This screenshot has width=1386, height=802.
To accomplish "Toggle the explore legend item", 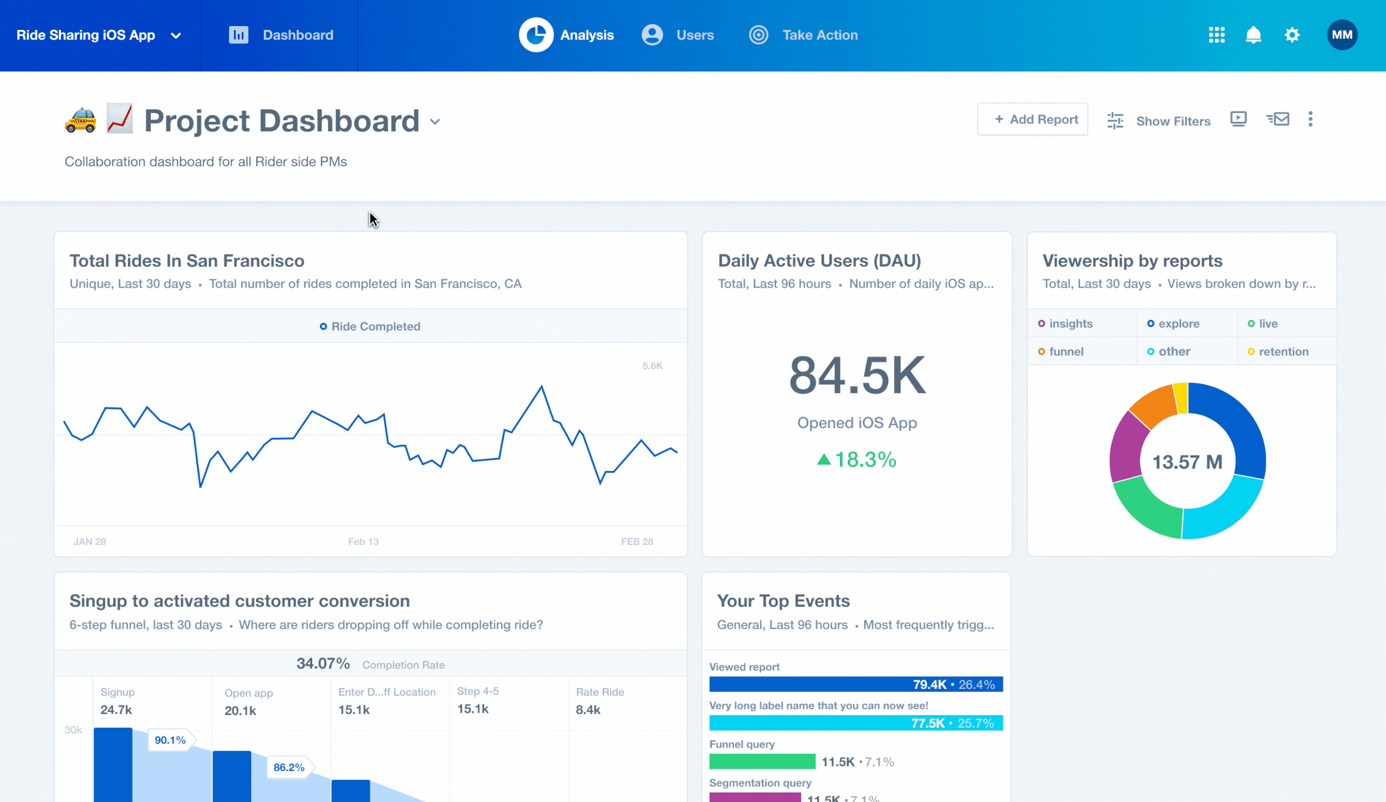I will click(x=1173, y=324).
